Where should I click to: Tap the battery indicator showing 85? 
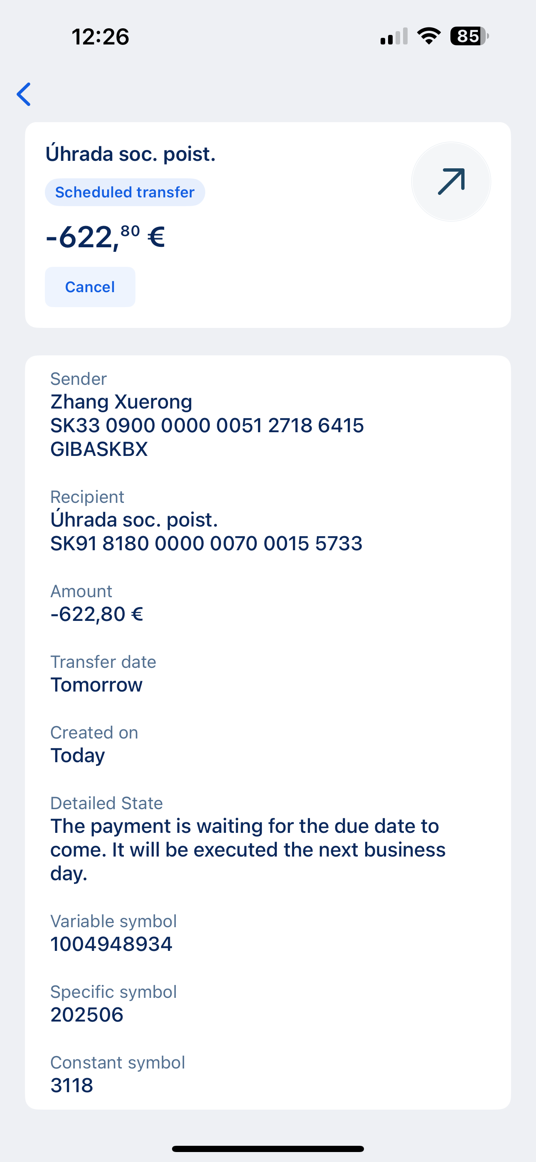point(469,36)
